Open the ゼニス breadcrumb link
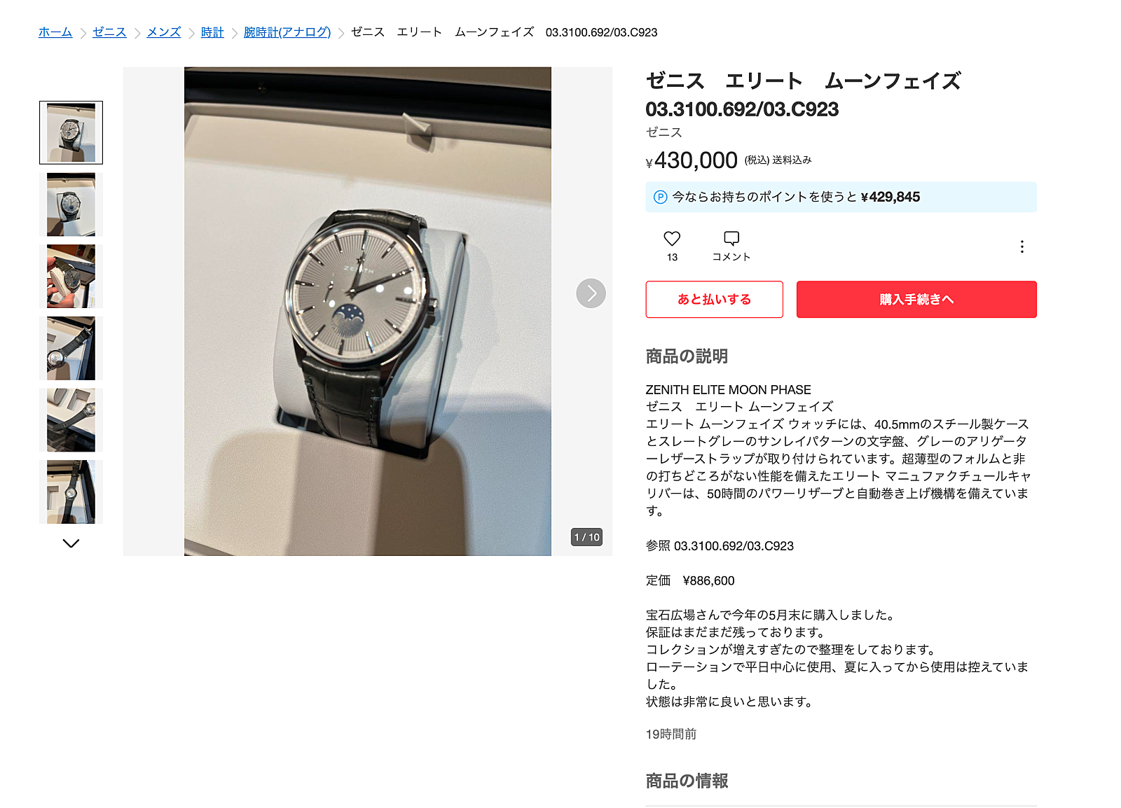This screenshot has height=808, width=1121. click(109, 32)
